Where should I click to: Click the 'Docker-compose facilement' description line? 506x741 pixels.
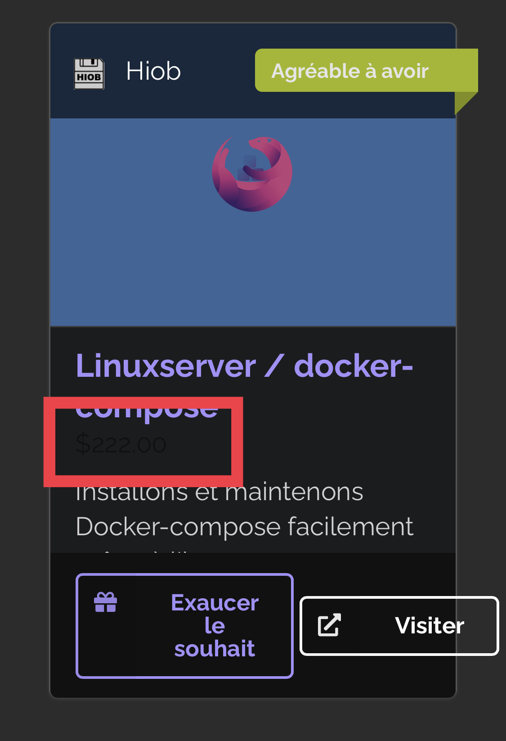tap(244, 527)
